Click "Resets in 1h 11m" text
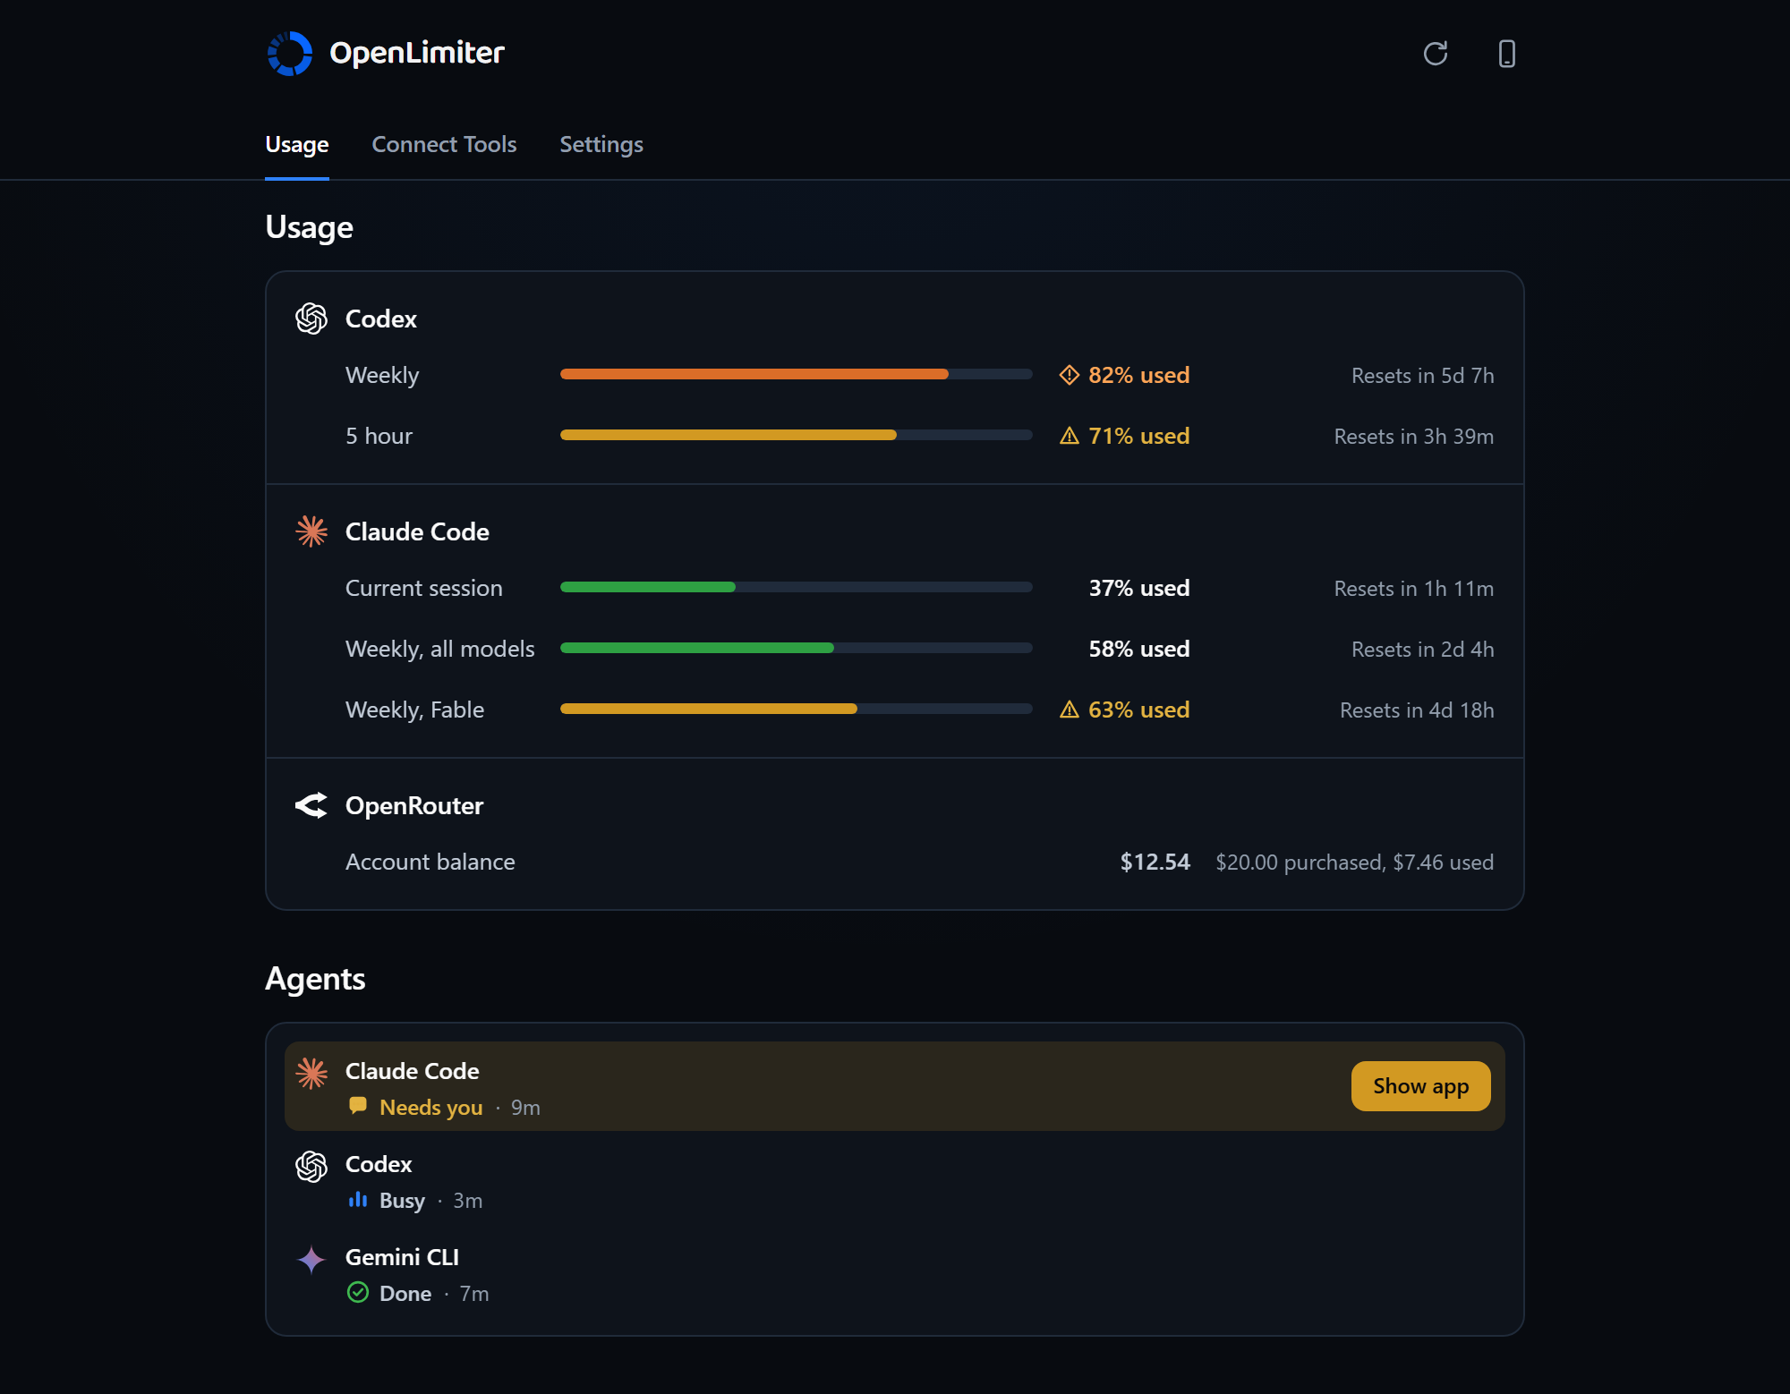The image size is (1790, 1394). pyautogui.click(x=1414, y=589)
